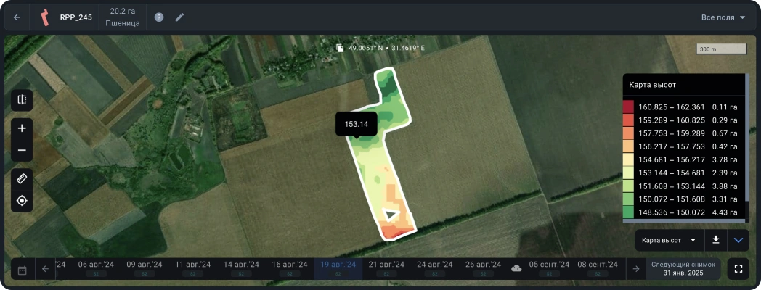
Task: Click the back arrow in the header
Action: coord(17,17)
